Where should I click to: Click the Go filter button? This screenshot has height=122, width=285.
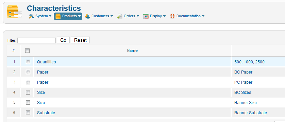tap(63, 40)
